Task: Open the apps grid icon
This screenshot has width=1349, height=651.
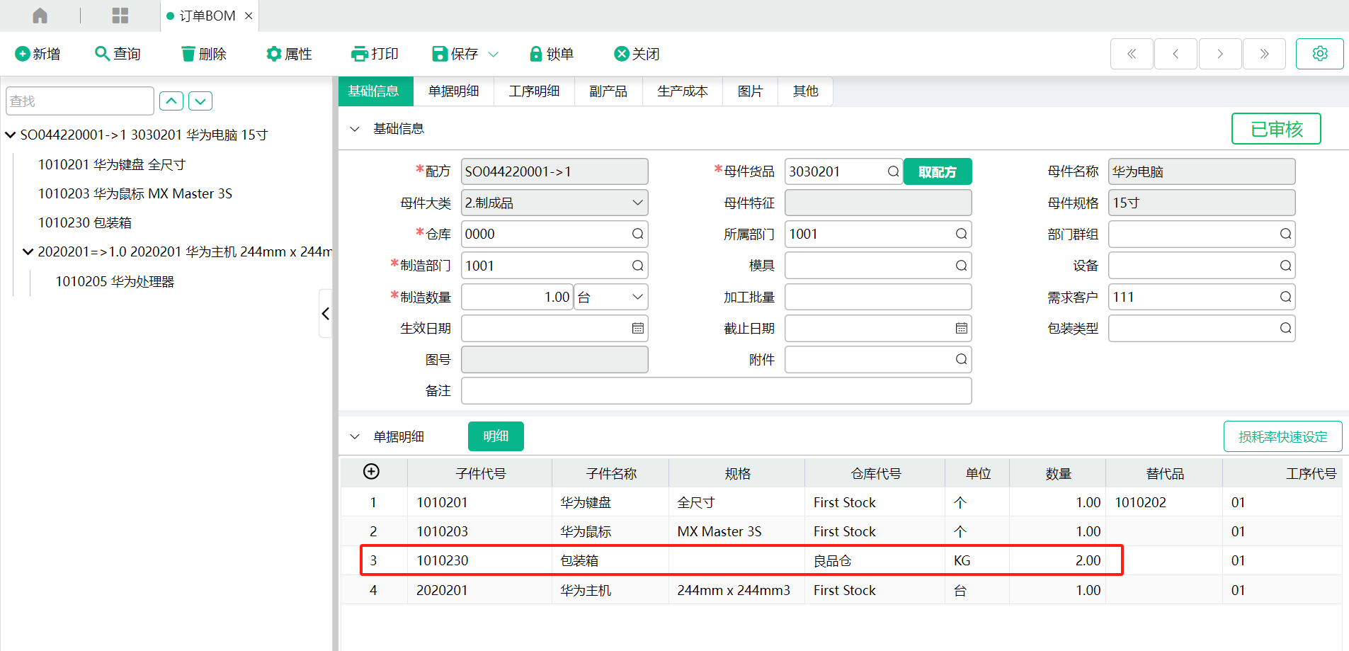Action: pos(120,16)
